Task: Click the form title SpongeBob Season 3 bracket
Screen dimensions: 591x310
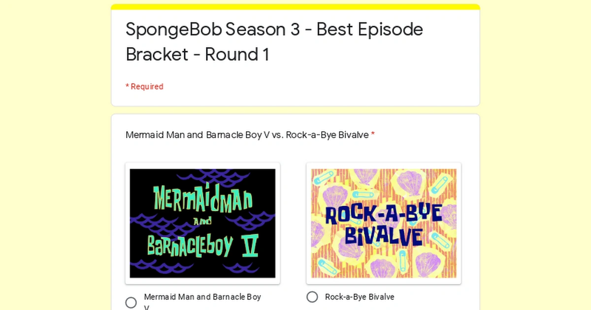Action: 274,42
